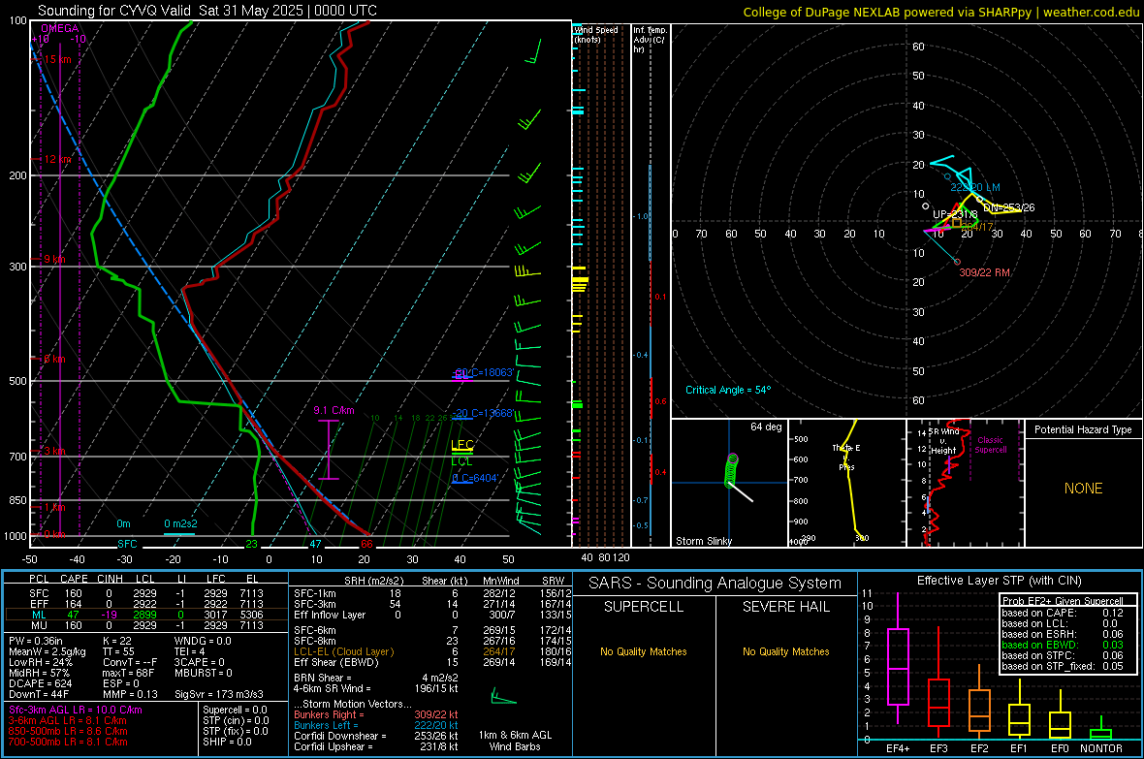Select the OMEGA label on the skew-T
Image resolution: width=1144 pixels, height=759 pixels.
tap(60, 28)
